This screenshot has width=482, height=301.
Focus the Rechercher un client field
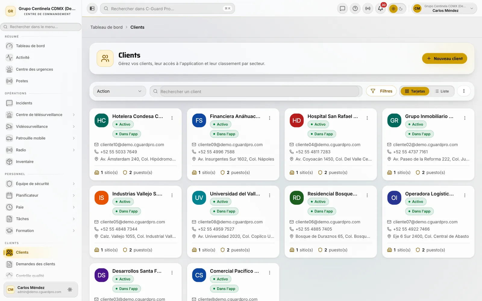coord(256,91)
